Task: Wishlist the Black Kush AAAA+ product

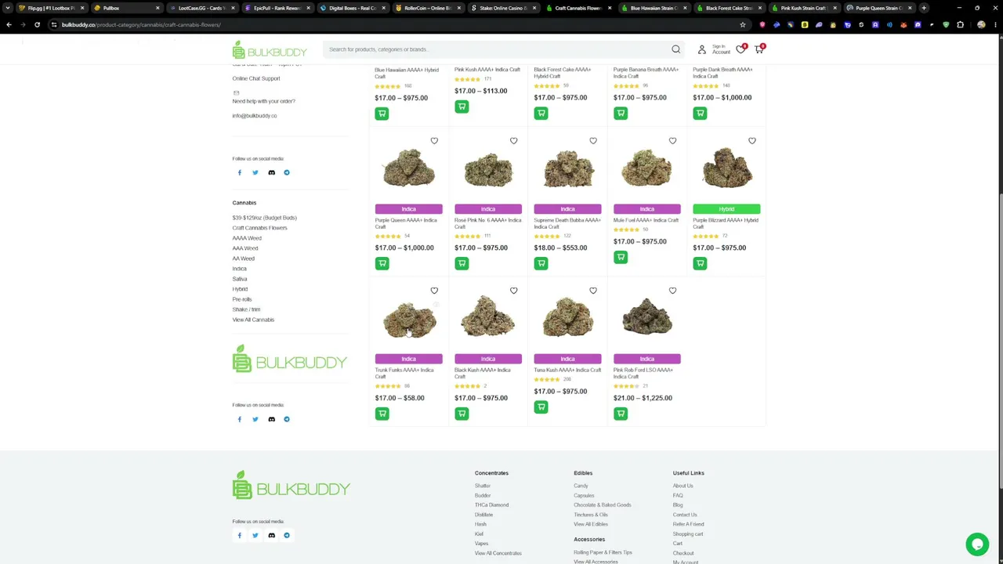Action: [514, 291]
